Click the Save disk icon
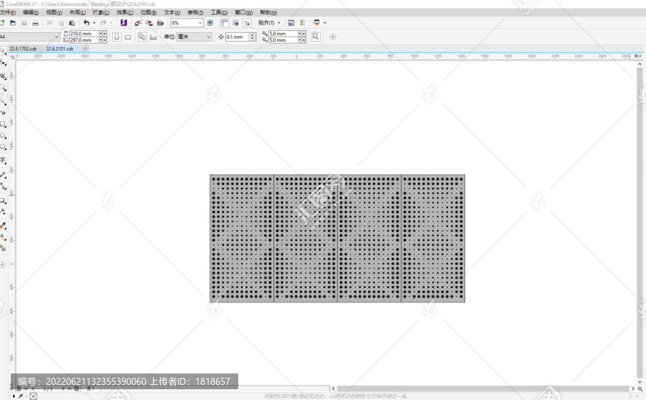The height and width of the screenshot is (400, 646). [24, 23]
